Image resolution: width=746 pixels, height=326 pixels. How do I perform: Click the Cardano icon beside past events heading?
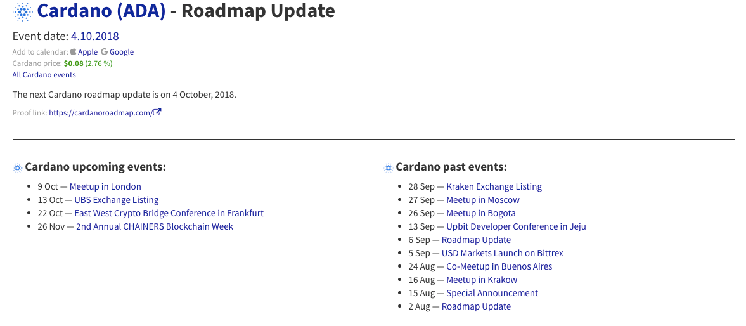pyautogui.click(x=389, y=167)
